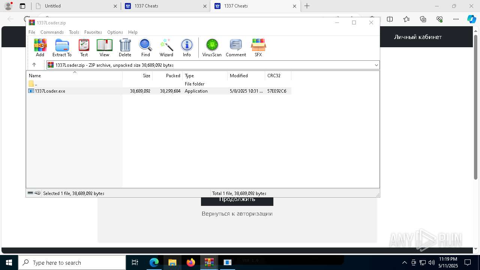Switch to first 1337 Cheats tab
Screen dimensions: 480x270
[x=165, y=6]
